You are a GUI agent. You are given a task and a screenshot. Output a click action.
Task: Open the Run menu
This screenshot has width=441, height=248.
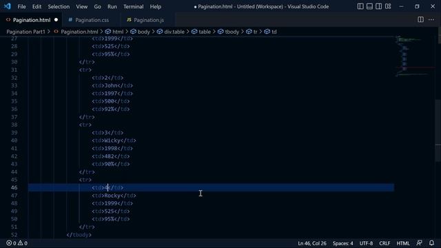pos(112,6)
